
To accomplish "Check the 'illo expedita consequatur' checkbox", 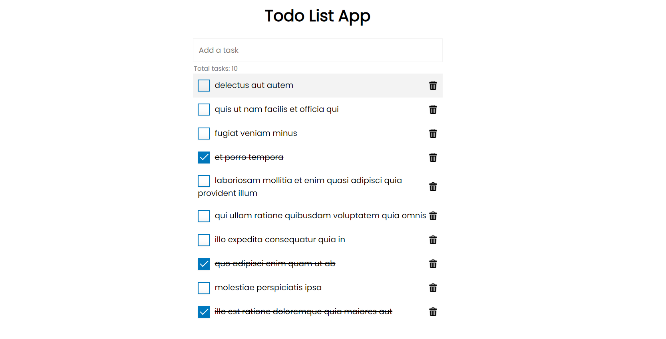I will point(204,240).
